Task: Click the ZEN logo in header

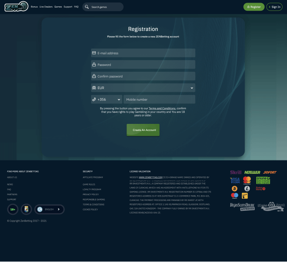Action: (x=16, y=7)
